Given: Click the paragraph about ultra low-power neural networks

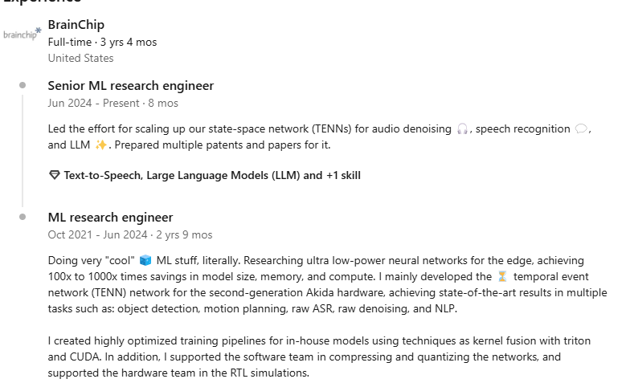Looking at the screenshot, I should 321,284.
